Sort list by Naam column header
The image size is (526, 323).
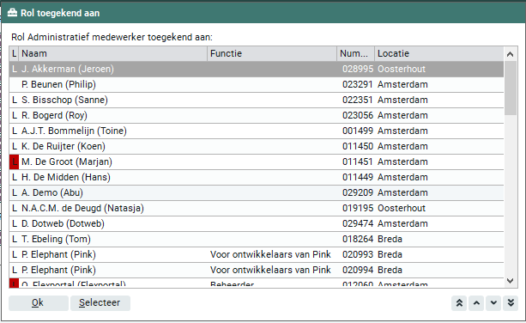pyautogui.click(x=112, y=54)
